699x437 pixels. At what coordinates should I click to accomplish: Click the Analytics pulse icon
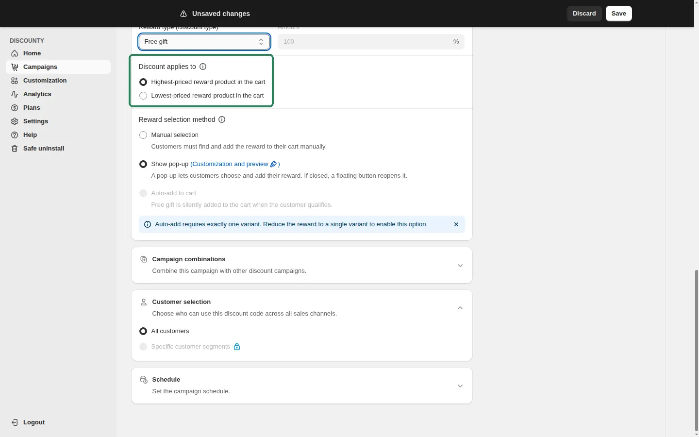coord(15,94)
